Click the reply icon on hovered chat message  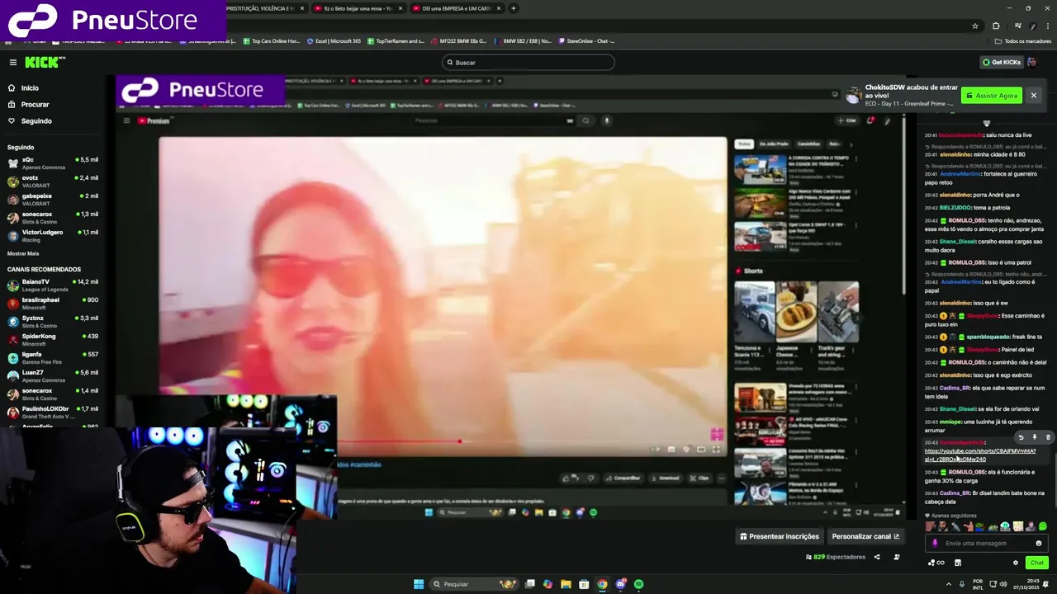pos(1021,438)
